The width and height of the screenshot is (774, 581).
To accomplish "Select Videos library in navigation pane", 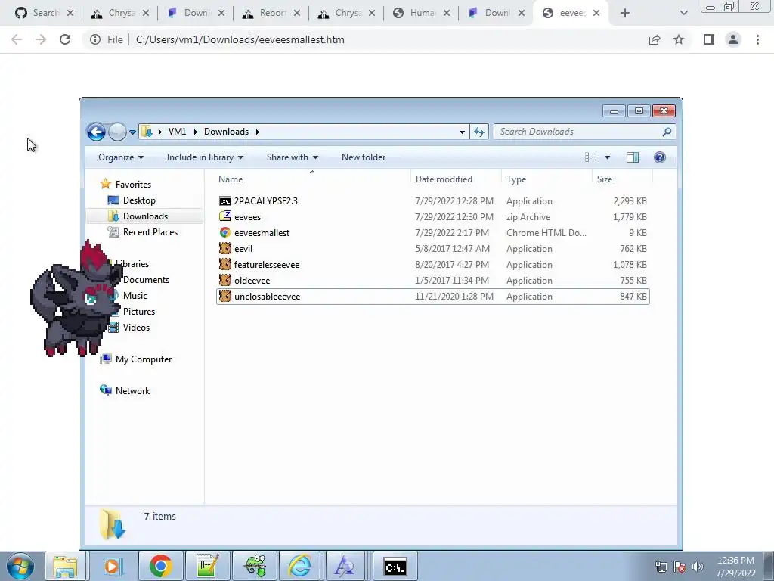I will click(x=136, y=327).
